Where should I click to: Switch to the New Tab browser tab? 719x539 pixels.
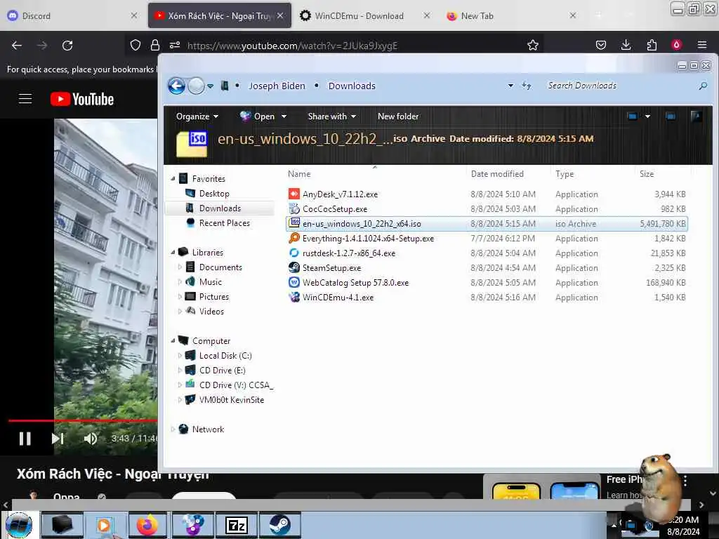[x=477, y=16]
